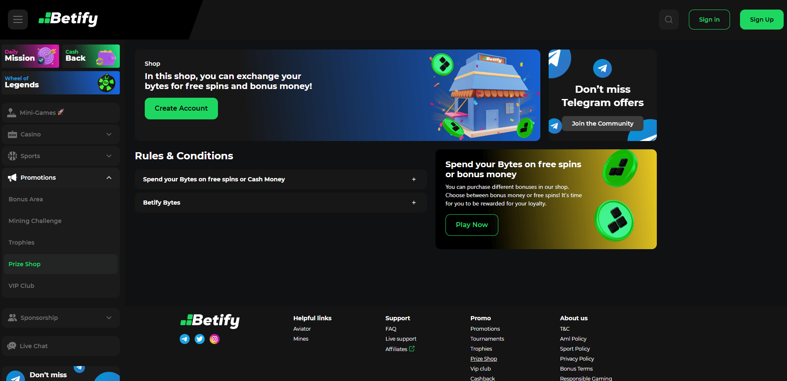Click the Casino slot machine icon
787x381 pixels.
click(13, 134)
